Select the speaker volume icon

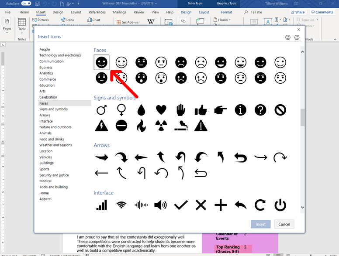[x=161, y=205]
